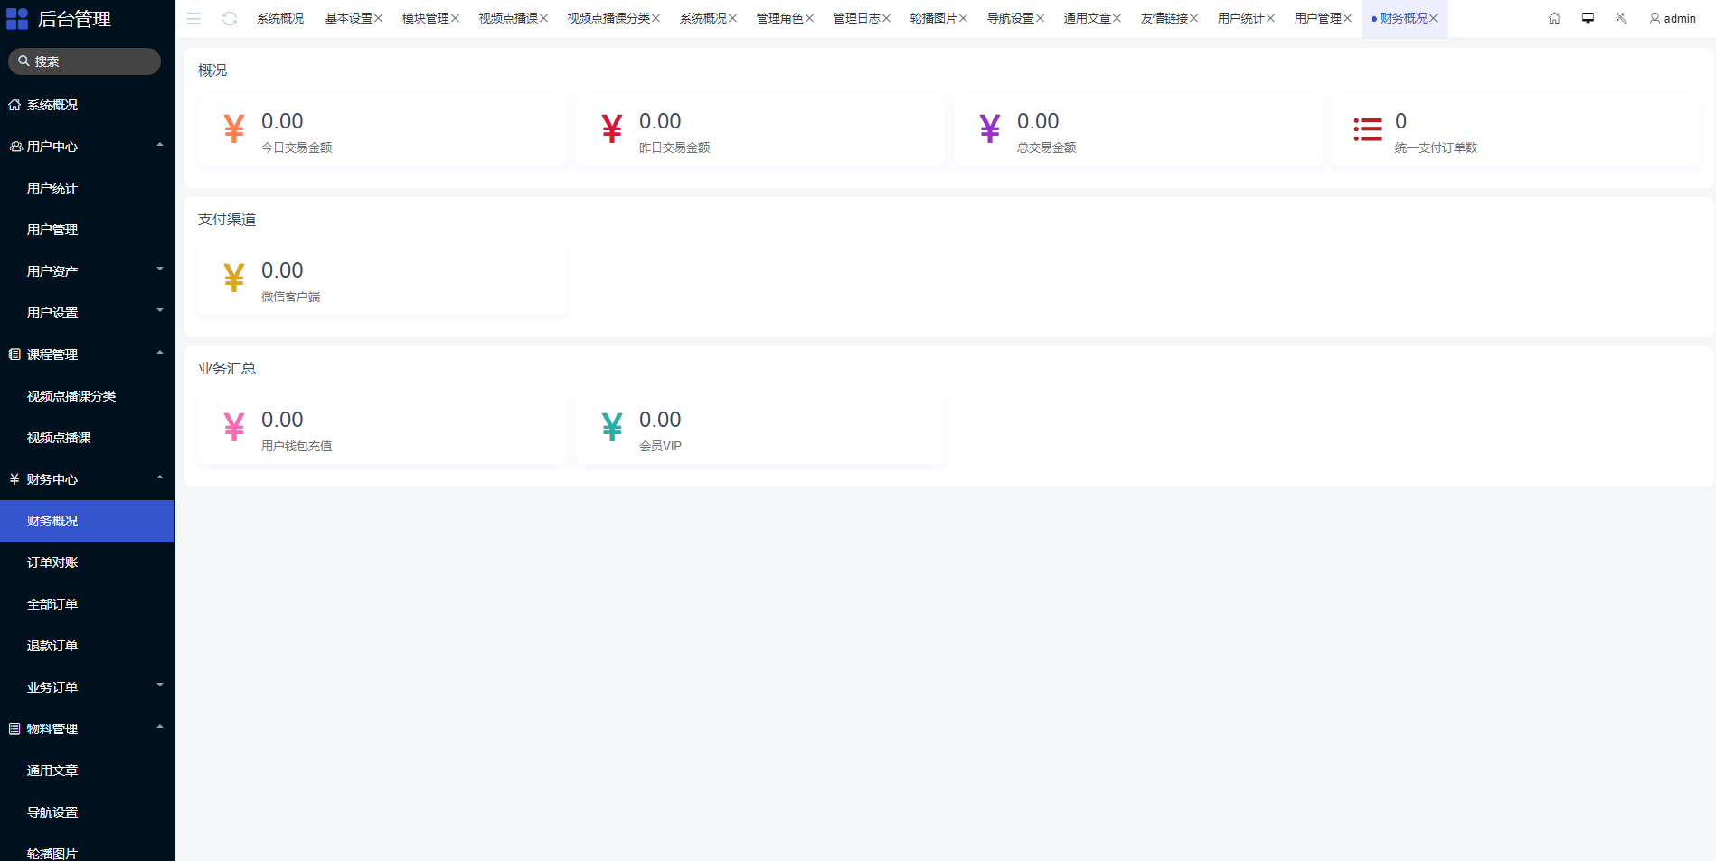Open 订单对账 in the sidebar
The image size is (1716, 861).
tap(88, 563)
